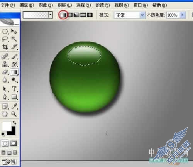Select the Slice tool

point(14,47)
